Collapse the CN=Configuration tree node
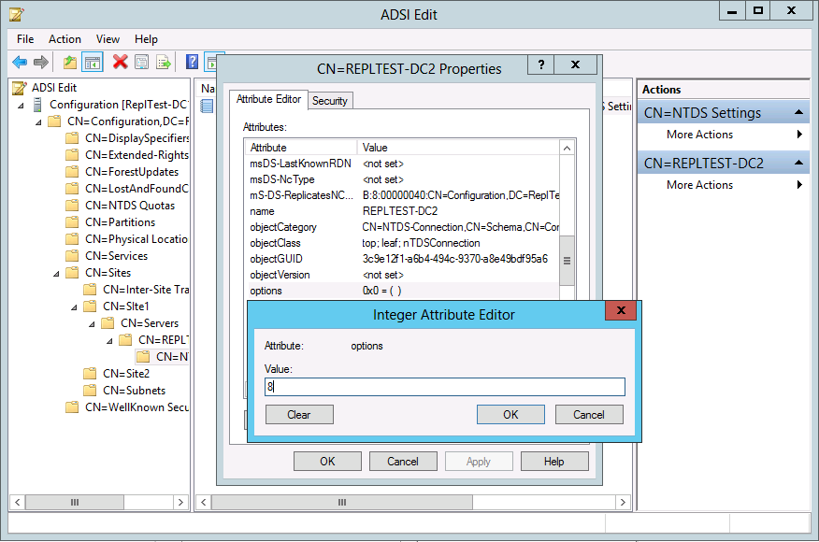This screenshot has height=542, width=819. click(x=38, y=122)
